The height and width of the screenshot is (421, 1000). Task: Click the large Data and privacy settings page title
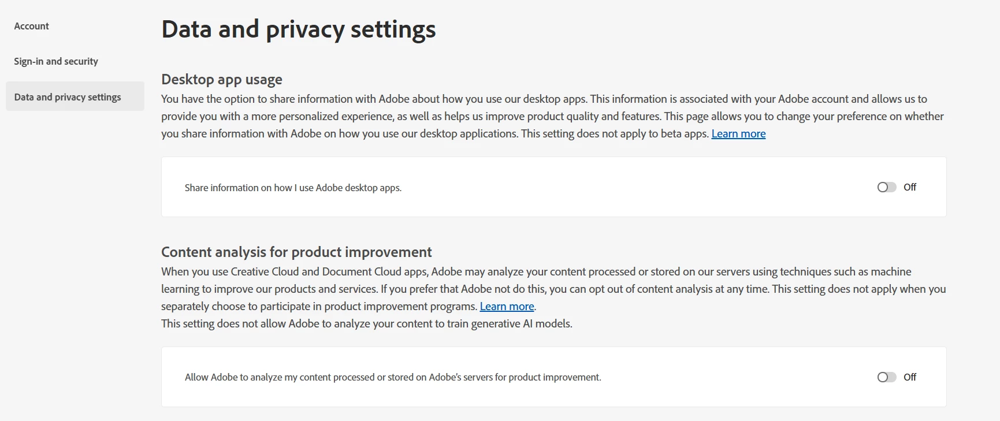coord(299,29)
